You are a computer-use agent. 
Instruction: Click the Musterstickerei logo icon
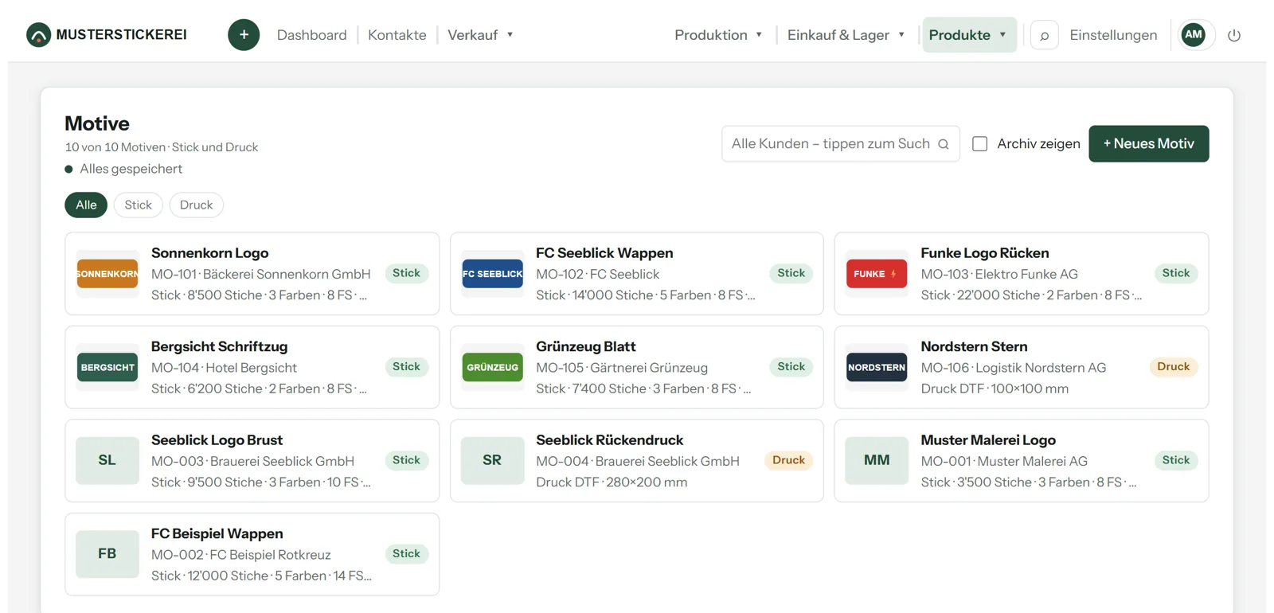(x=38, y=35)
